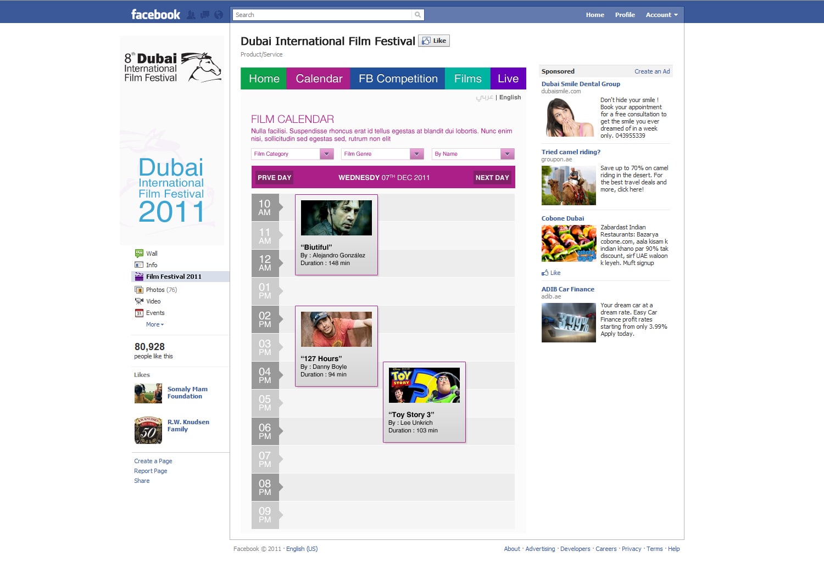The image size is (824, 574).
Task: Click the footer Privacy link
Action: pyautogui.click(x=631, y=549)
